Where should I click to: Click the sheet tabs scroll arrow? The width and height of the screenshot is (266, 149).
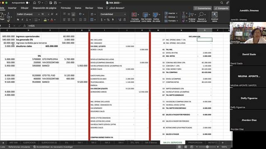coord(3,143)
